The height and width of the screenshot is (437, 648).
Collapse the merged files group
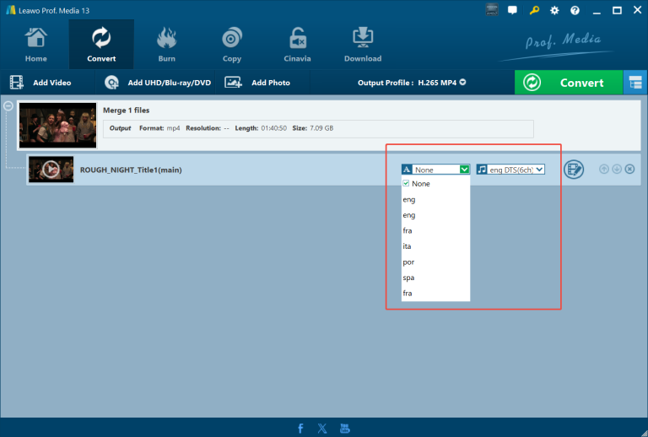tap(8, 106)
